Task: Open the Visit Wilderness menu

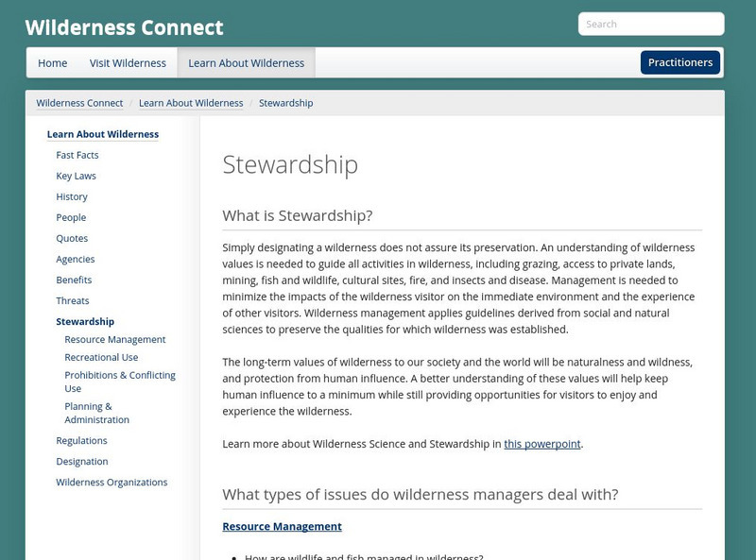Action: tap(128, 63)
